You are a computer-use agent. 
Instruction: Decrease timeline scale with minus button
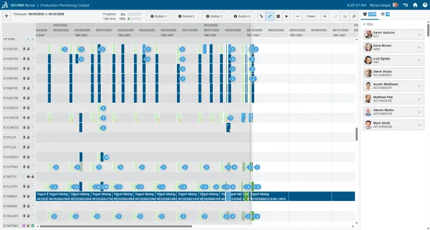[x=297, y=16]
